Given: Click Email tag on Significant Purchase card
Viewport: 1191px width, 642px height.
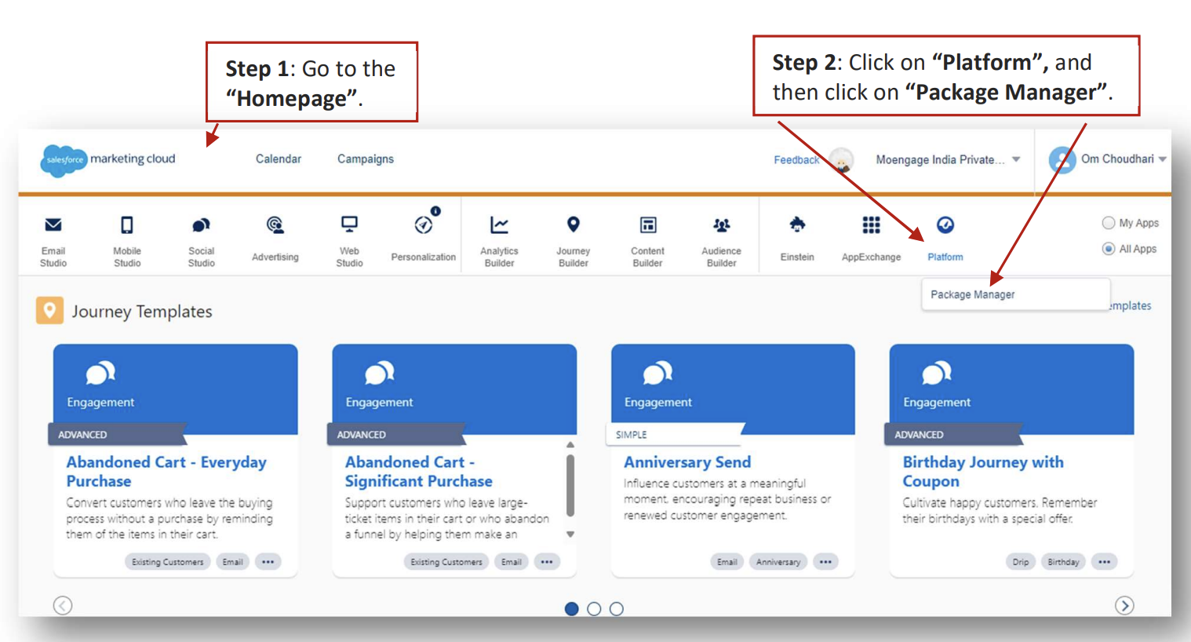Looking at the screenshot, I should pos(512,562).
